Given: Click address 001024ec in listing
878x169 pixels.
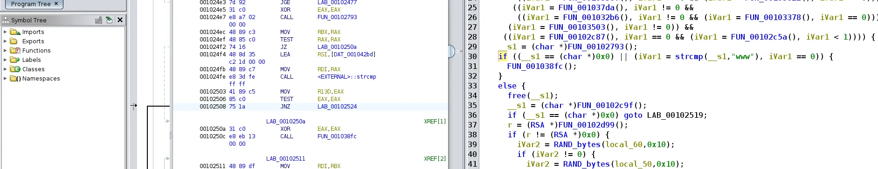Looking at the screenshot, I should pyautogui.click(x=212, y=32).
